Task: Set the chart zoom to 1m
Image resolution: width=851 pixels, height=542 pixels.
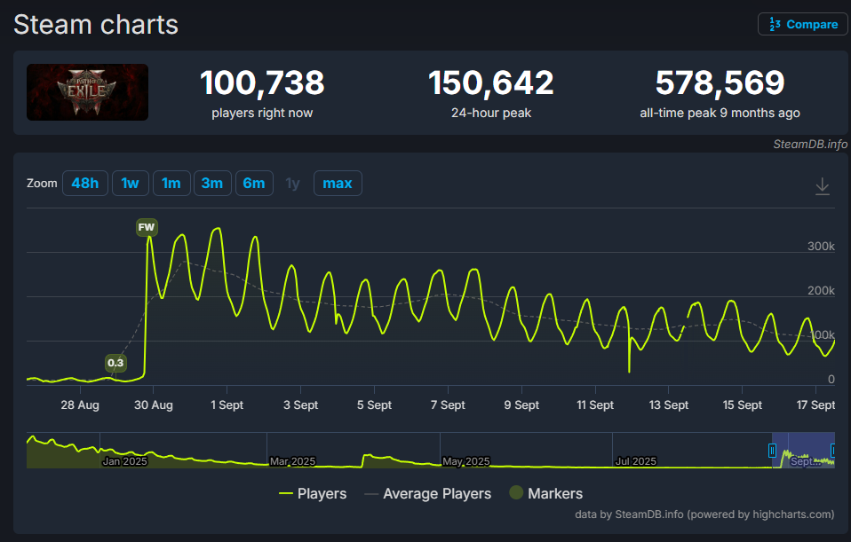Action: point(171,184)
